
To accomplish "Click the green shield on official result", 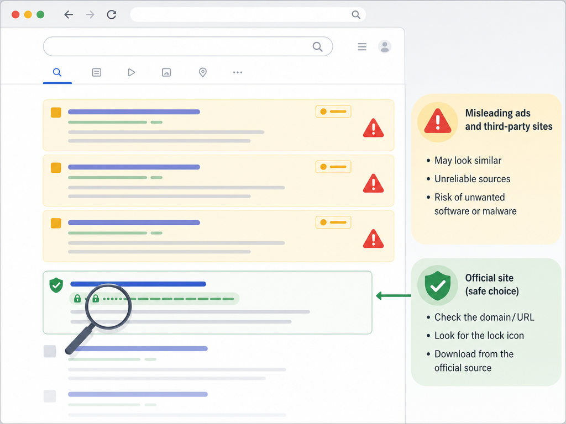I will 56,285.
